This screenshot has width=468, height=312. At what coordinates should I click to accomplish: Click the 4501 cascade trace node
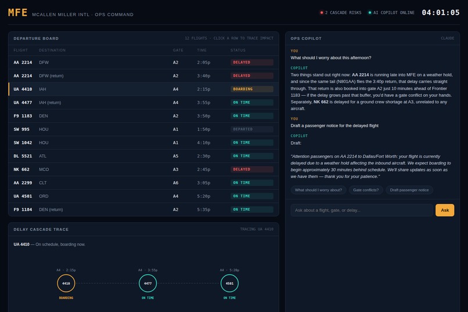click(x=229, y=284)
